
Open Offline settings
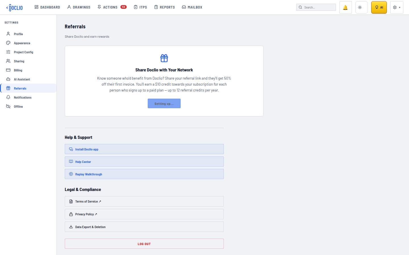28,107
